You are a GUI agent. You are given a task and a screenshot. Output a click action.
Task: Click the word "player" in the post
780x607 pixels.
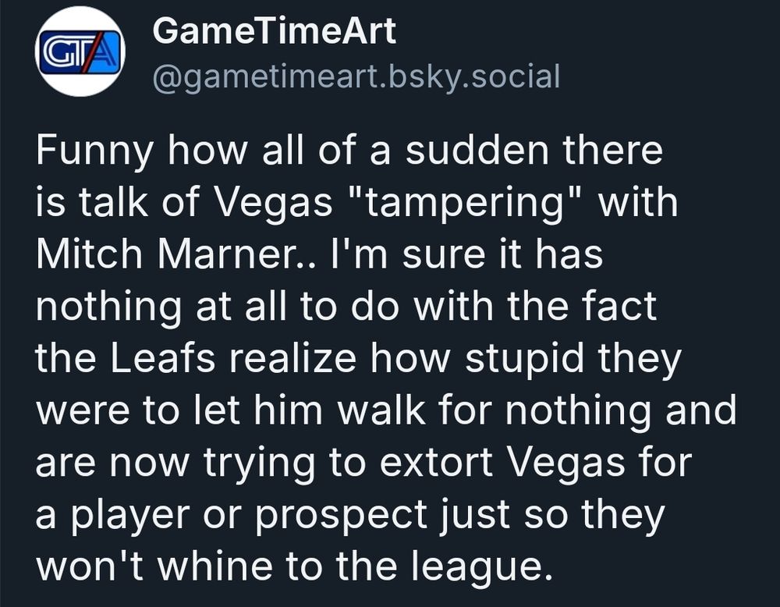point(130,516)
